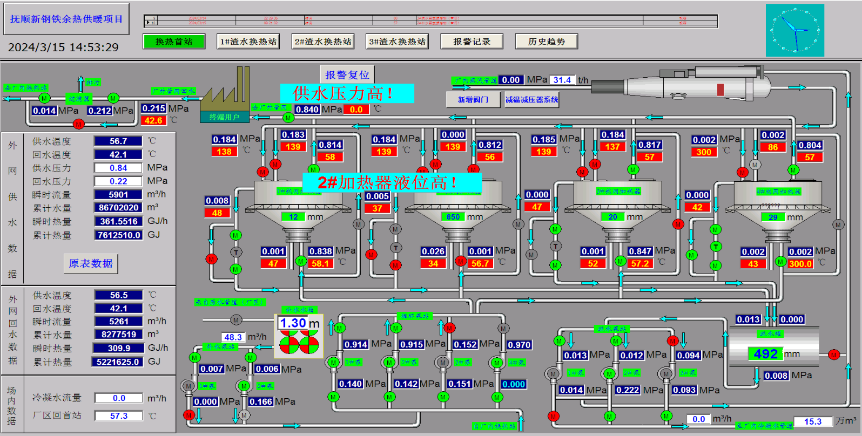Switch to 1#渣水换热站 page
The width and height of the screenshot is (862, 436).
click(248, 42)
